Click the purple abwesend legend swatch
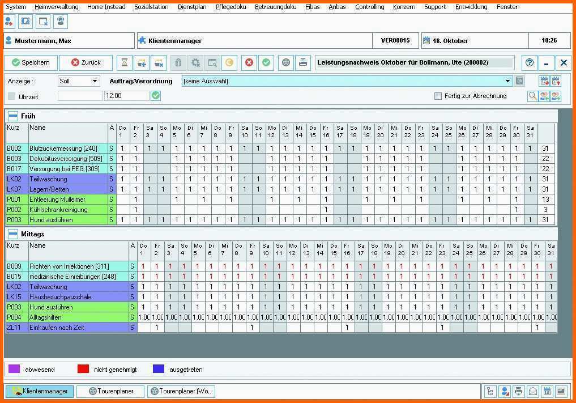The image size is (576, 403). click(x=14, y=369)
